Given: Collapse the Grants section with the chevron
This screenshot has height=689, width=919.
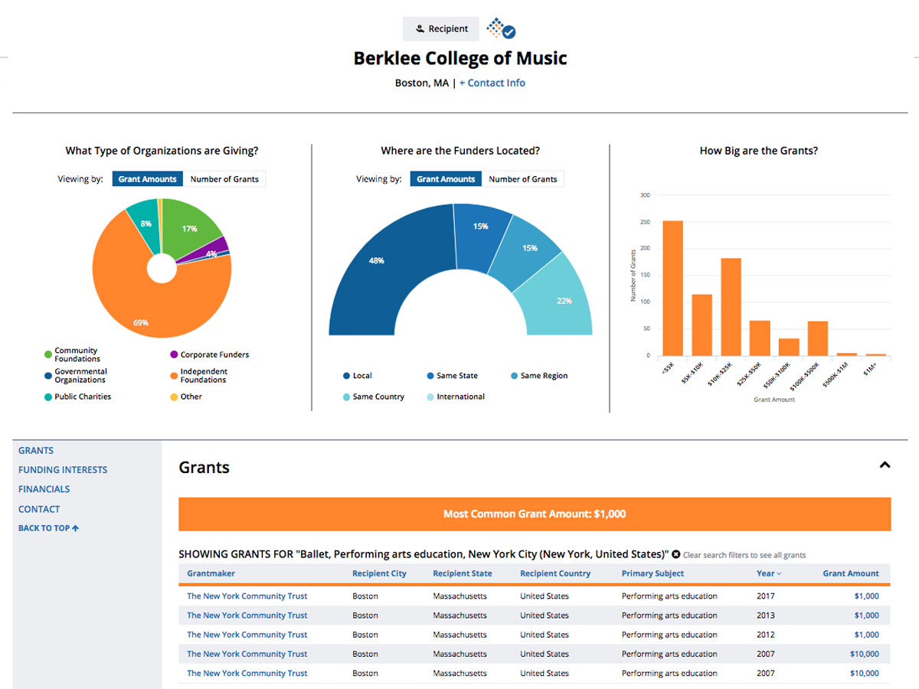Looking at the screenshot, I should (885, 465).
